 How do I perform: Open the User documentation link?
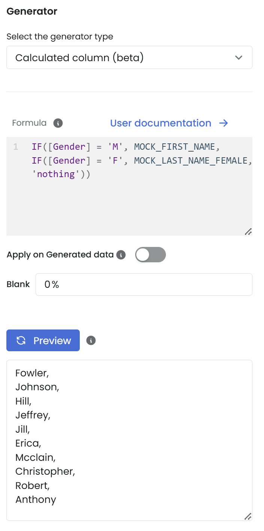(161, 123)
